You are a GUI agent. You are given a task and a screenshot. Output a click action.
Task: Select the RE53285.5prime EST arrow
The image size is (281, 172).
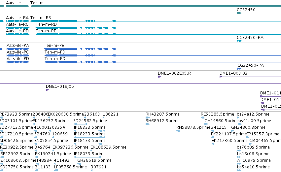[202, 118]
